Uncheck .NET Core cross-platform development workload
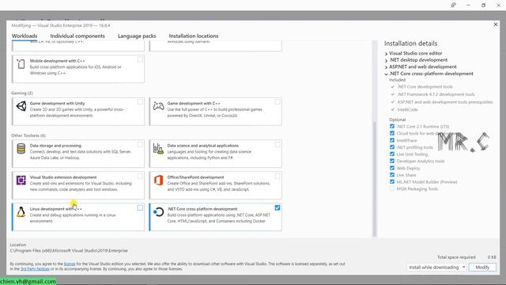 tap(278, 207)
